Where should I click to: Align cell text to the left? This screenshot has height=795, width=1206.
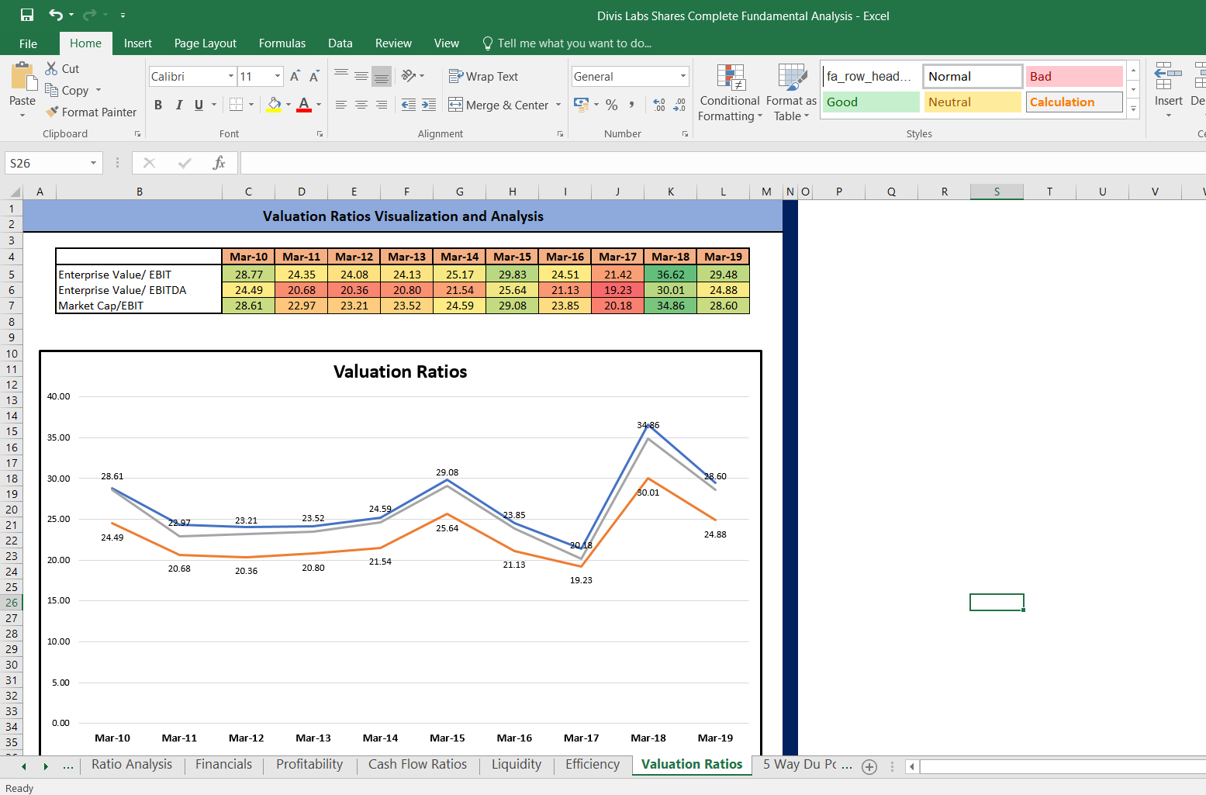pyautogui.click(x=341, y=105)
